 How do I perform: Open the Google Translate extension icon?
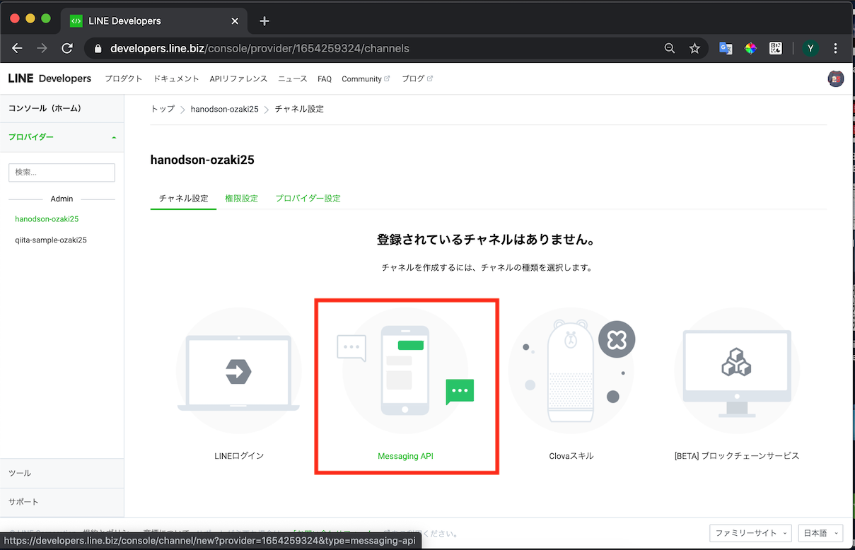726,49
